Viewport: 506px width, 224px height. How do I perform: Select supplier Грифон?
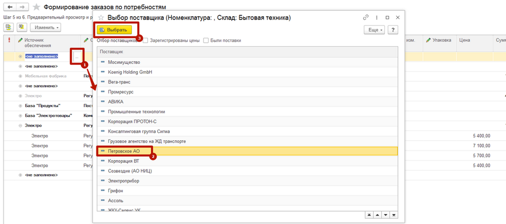click(x=247, y=191)
